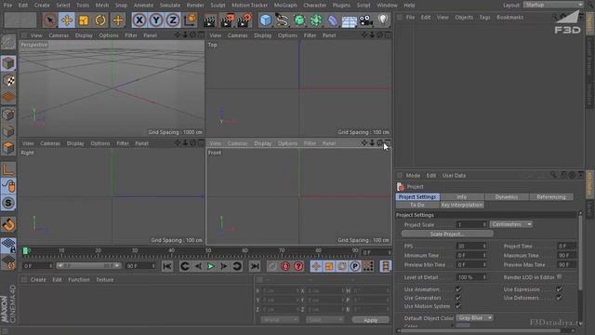Image resolution: width=595 pixels, height=335 pixels.
Task: Open the Layout Startup dropdown
Action: (x=554, y=5)
